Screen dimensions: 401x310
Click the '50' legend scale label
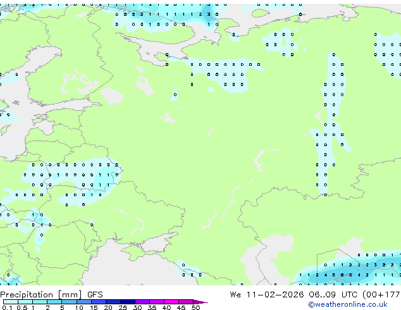[x=195, y=307]
